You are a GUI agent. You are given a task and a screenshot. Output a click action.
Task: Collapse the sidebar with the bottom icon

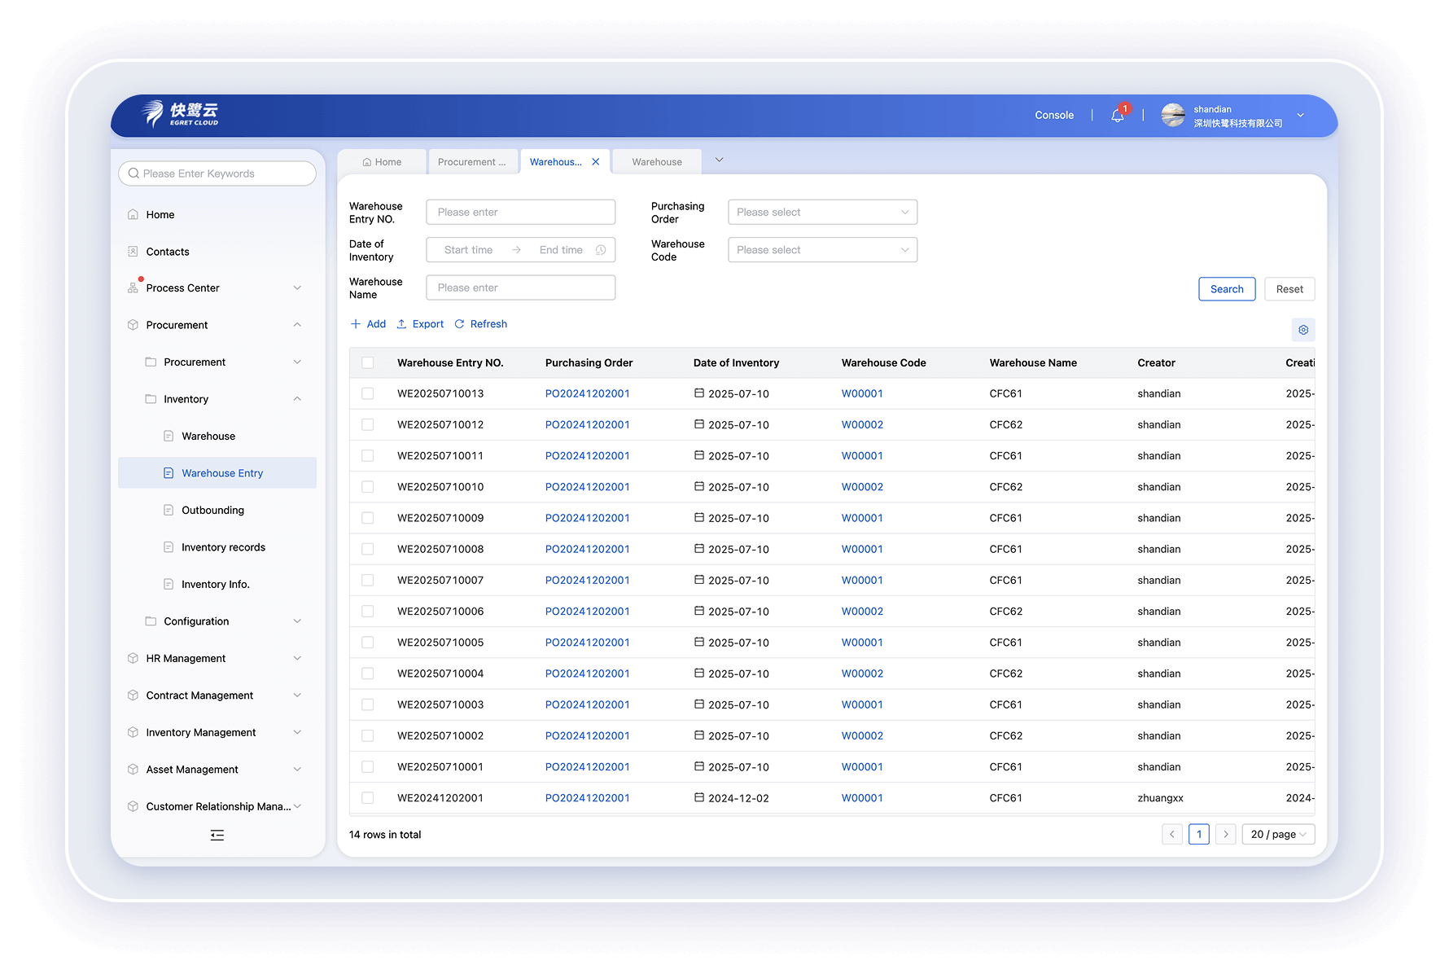(x=217, y=835)
